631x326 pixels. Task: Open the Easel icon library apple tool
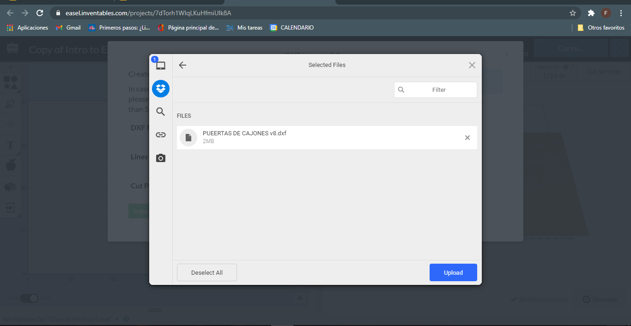point(11,165)
